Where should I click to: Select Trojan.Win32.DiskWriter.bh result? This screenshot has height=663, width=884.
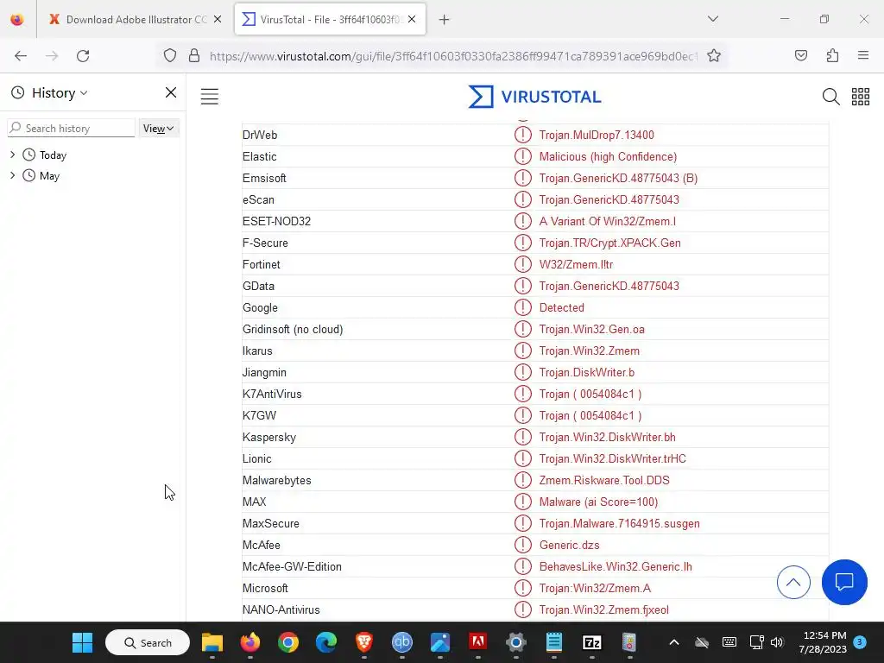click(x=607, y=438)
